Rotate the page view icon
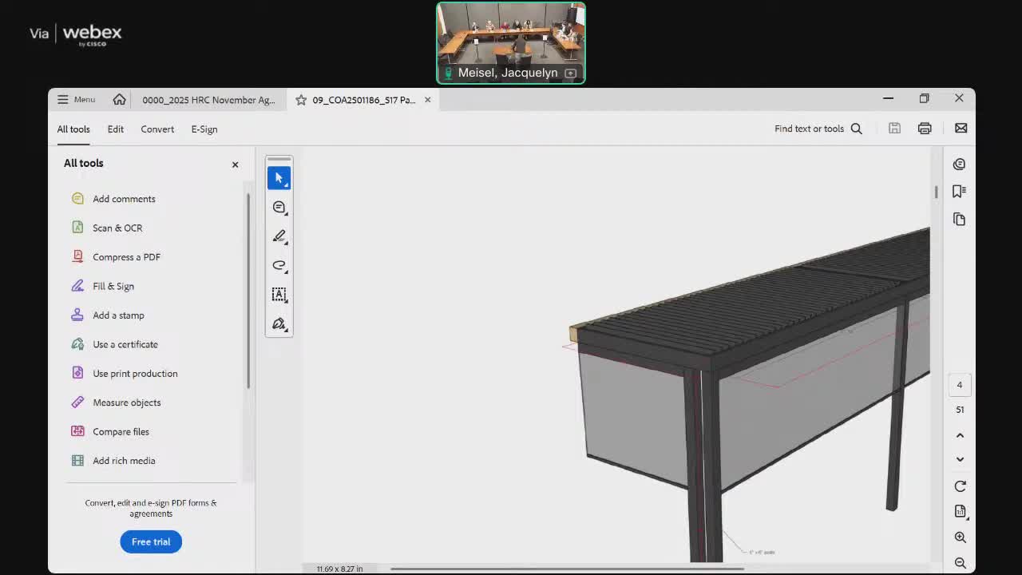The image size is (1022, 575). 960,486
